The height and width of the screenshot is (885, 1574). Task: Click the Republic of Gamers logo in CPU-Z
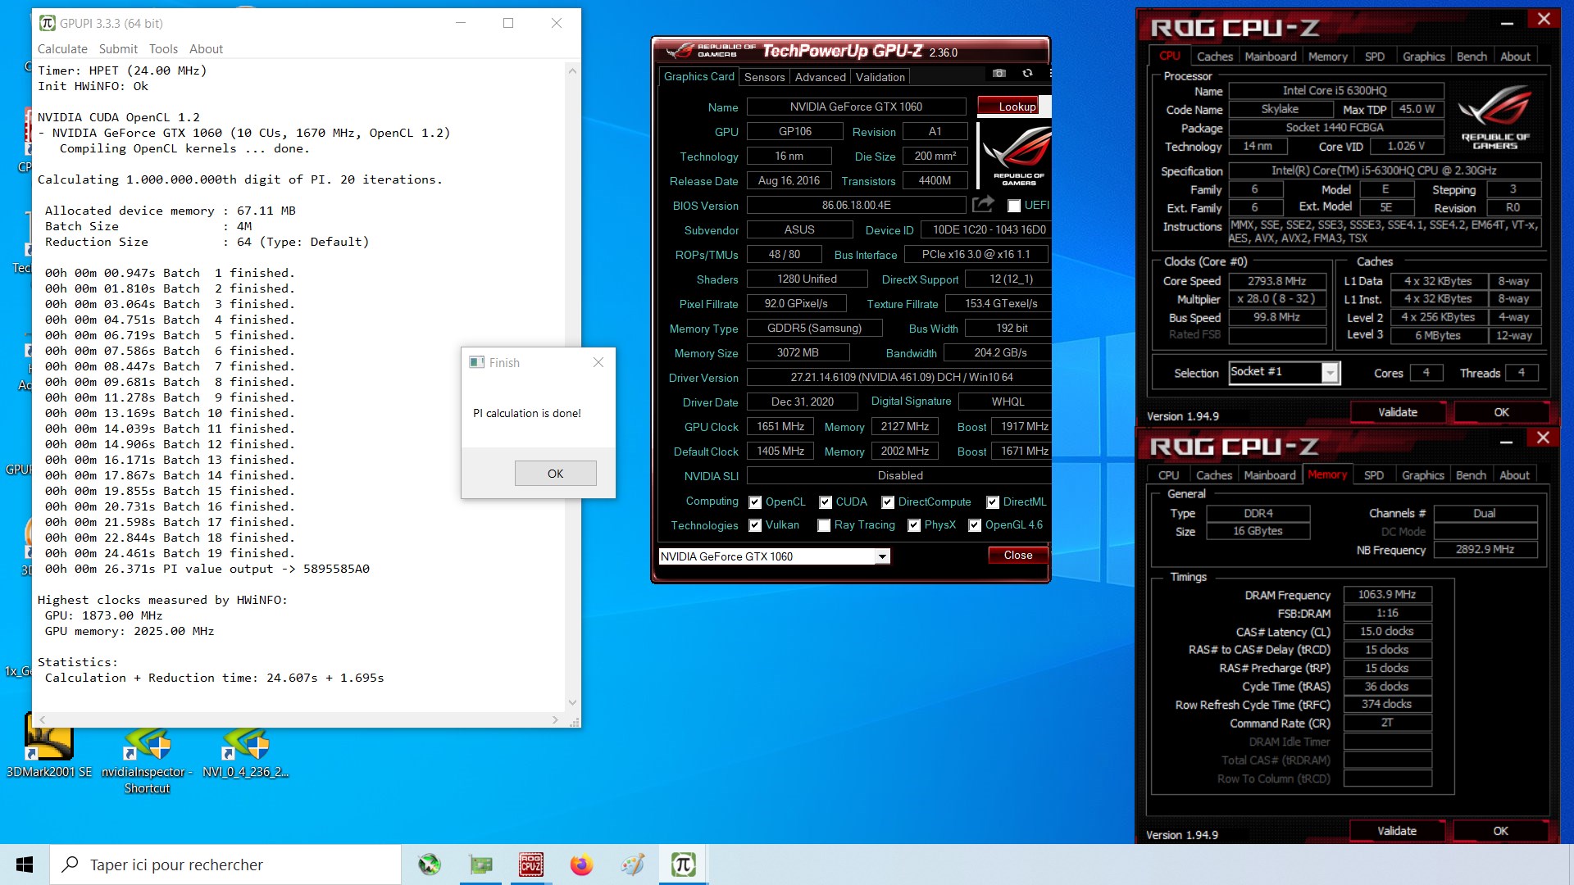pyautogui.click(x=1494, y=116)
